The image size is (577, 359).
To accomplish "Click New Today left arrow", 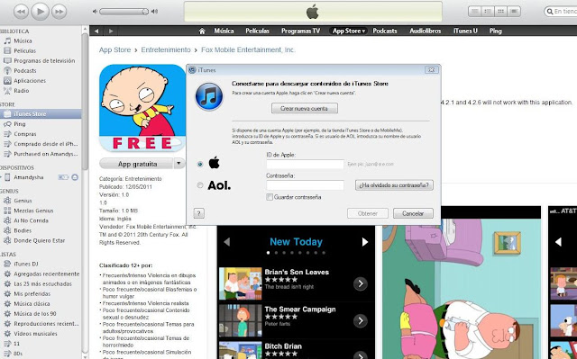I will (226, 242).
